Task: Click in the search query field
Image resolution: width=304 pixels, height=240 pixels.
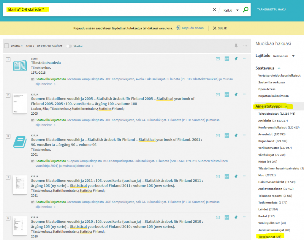Action: click(109, 10)
